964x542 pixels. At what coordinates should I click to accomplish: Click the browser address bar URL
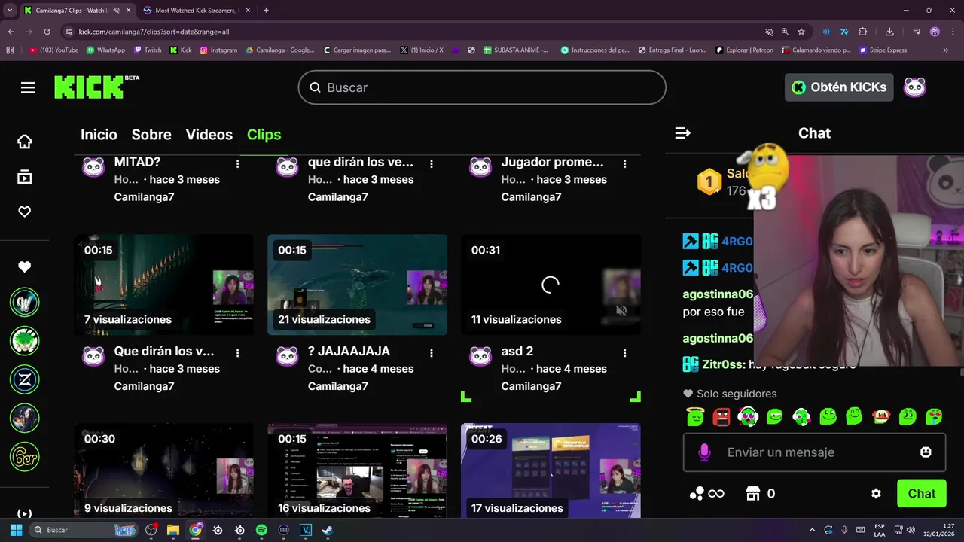pyautogui.click(x=154, y=32)
